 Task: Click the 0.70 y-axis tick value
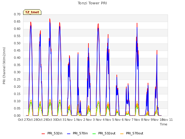coord(17,14)
